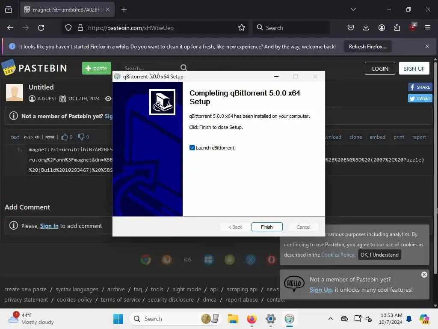Click LOGIN on Pastebin
This screenshot has height=329, width=438.
(x=380, y=69)
